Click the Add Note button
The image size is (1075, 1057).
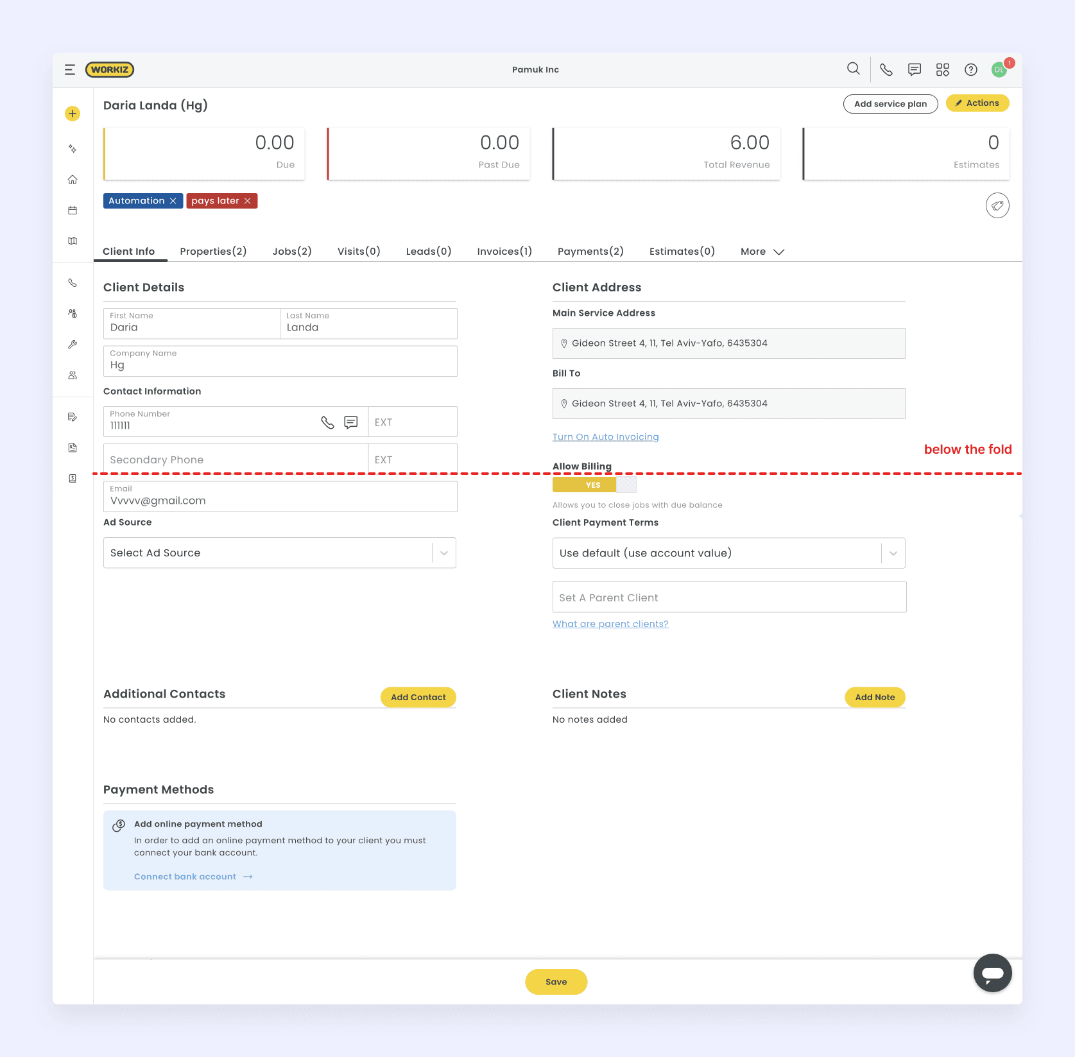(875, 698)
